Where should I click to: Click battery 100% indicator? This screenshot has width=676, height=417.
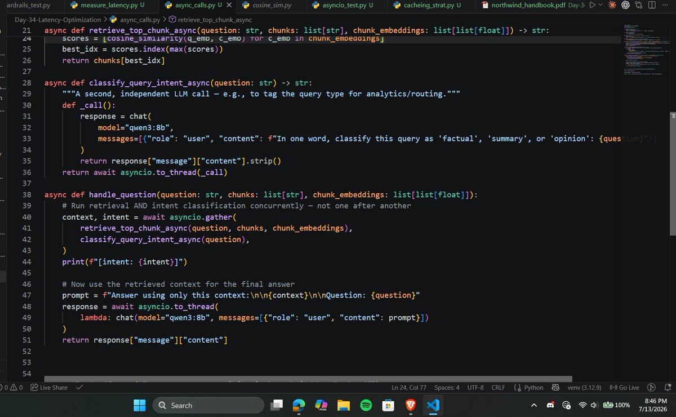click(x=616, y=405)
